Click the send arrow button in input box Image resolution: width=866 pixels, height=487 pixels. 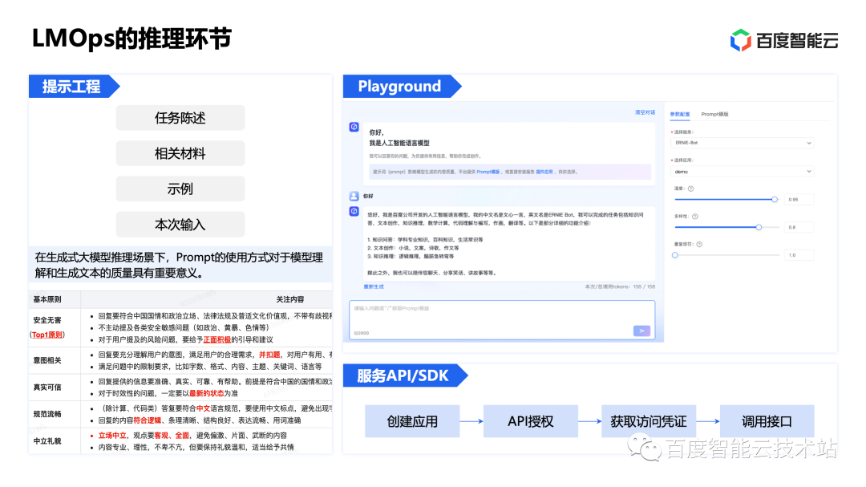point(641,331)
